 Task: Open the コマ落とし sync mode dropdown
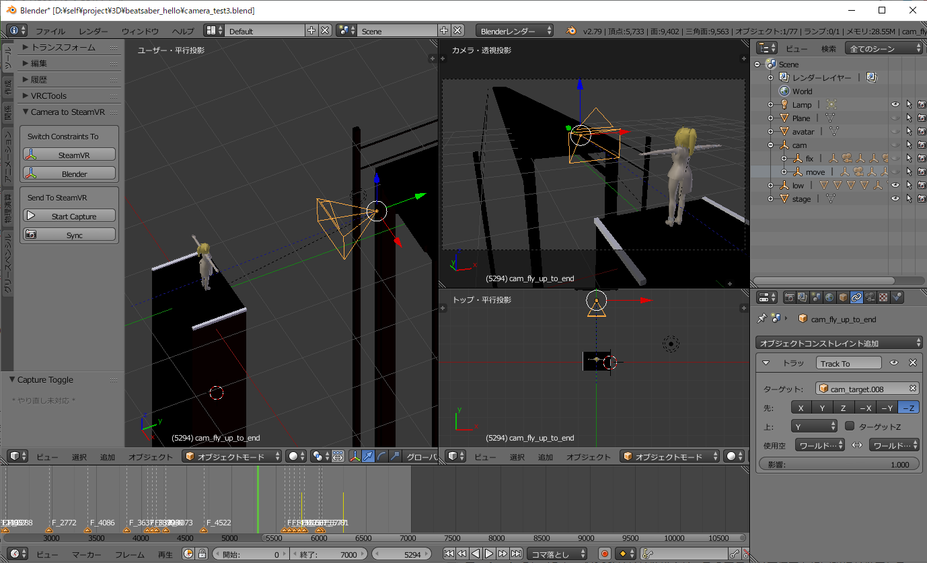coord(556,554)
